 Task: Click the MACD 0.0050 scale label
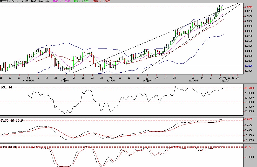249,130
